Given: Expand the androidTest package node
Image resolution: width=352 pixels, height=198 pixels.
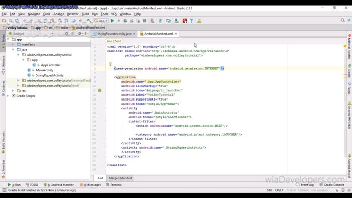Looking at the screenshot, I should (x=18, y=80).
